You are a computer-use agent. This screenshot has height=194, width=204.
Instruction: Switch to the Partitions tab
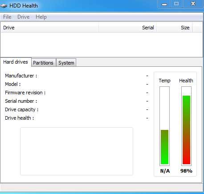click(x=43, y=63)
